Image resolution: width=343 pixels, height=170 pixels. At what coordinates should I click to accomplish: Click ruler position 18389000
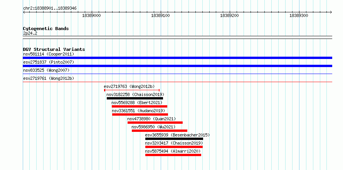[x=91, y=15]
